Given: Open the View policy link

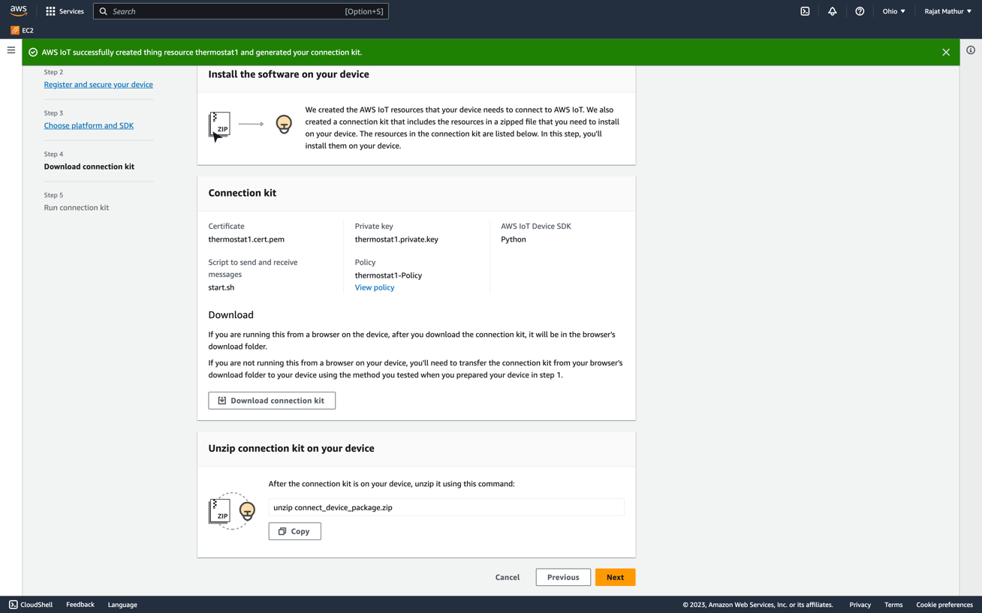Looking at the screenshot, I should click(375, 287).
